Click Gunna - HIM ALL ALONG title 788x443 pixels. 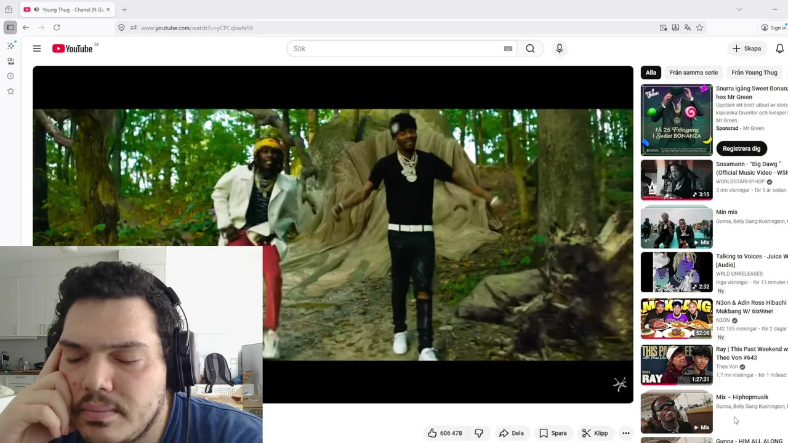(749, 441)
